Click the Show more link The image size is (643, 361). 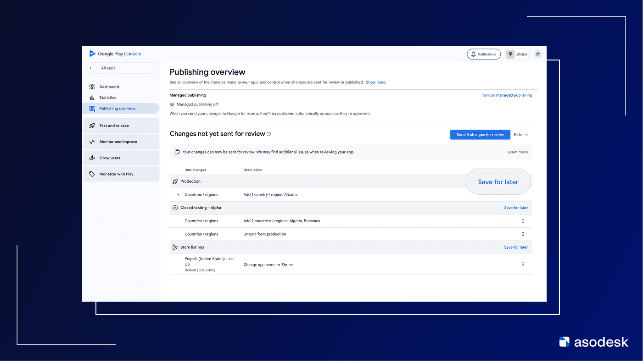375,82
